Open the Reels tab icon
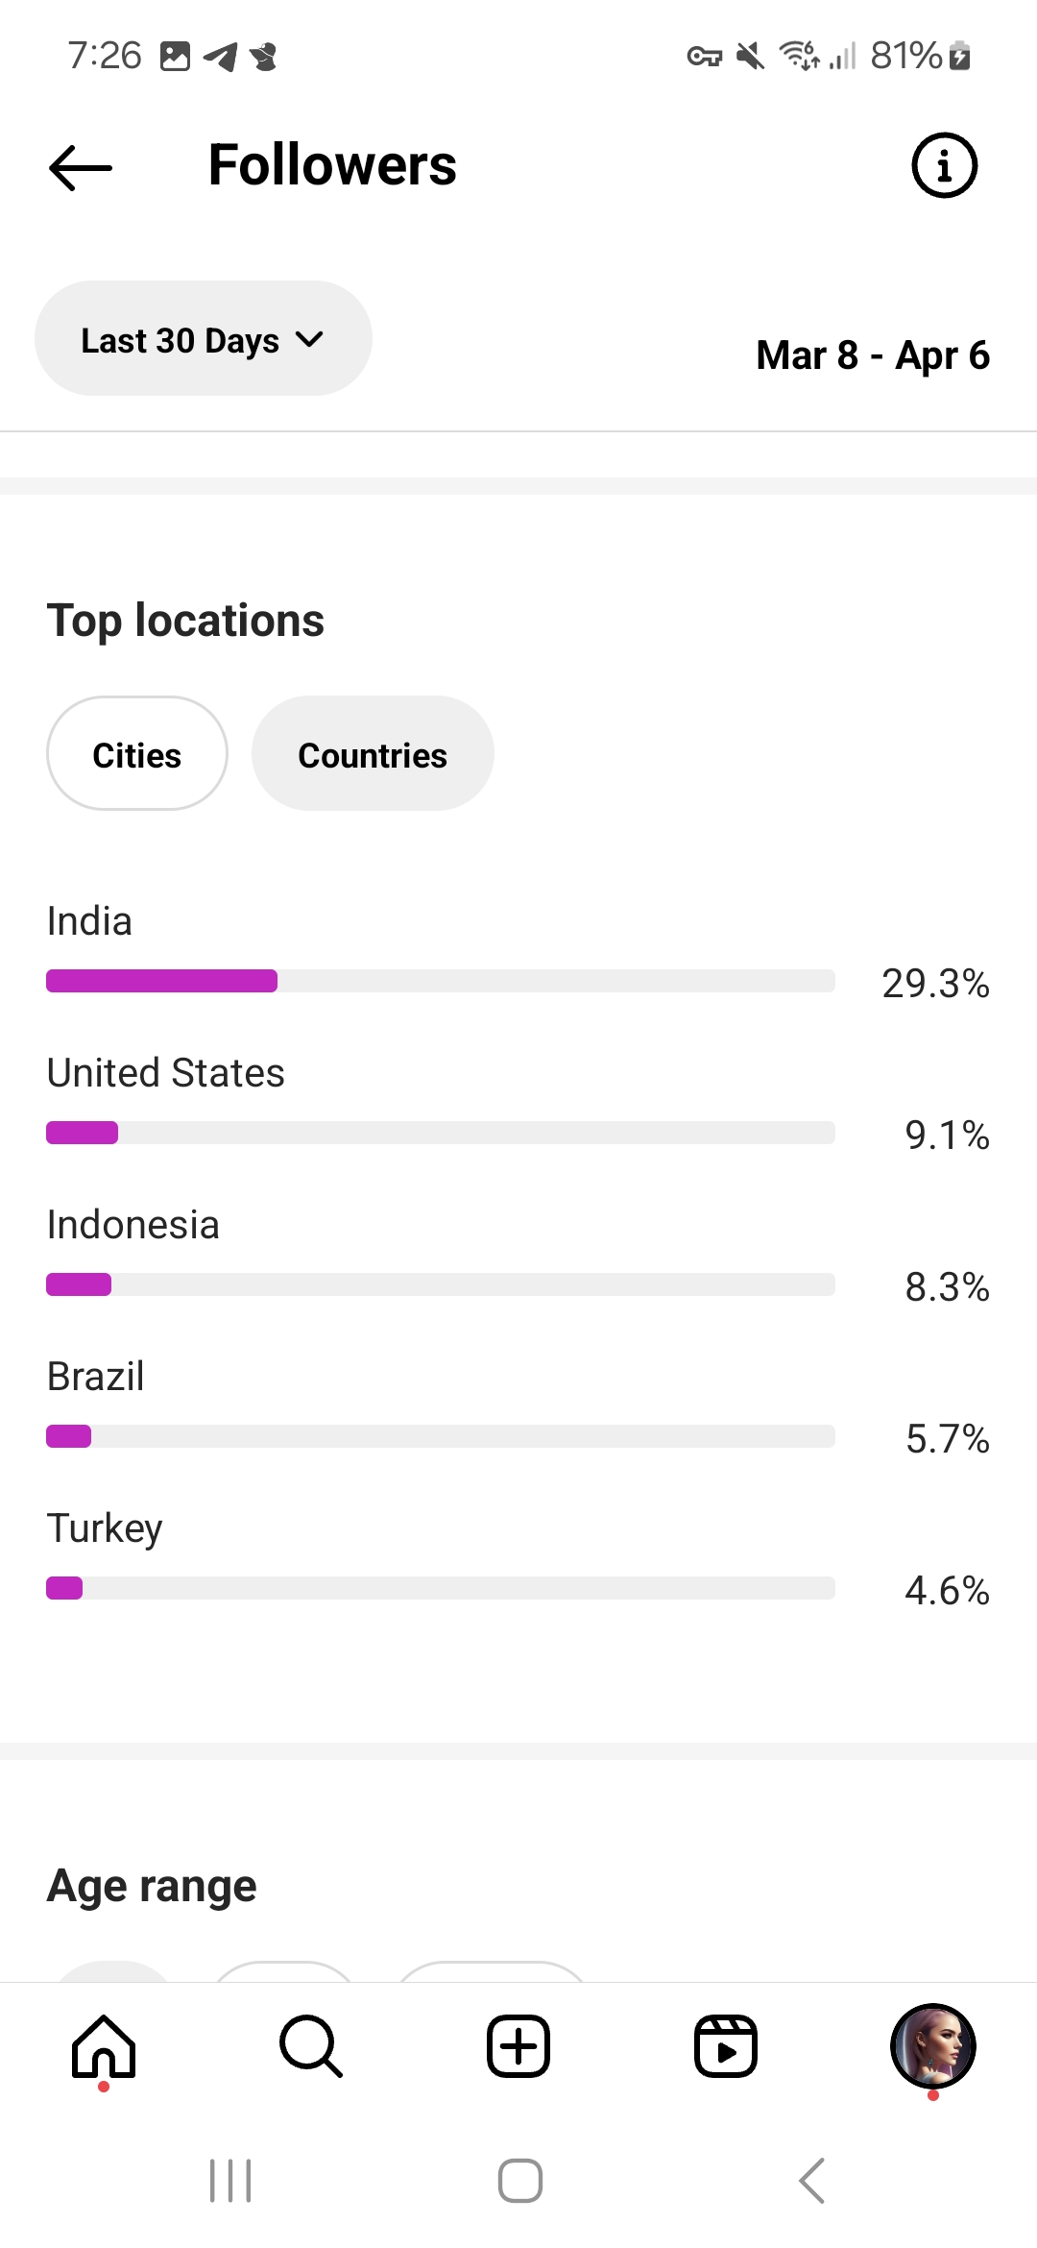This screenshot has height=2248, width=1037. pos(726,2046)
